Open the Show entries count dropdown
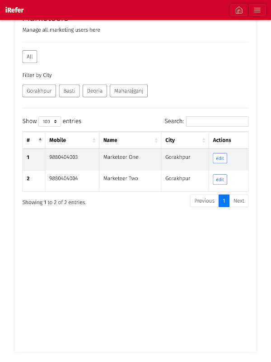Image resolution: width=271 pixels, height=362 pixels. point(50,121)
